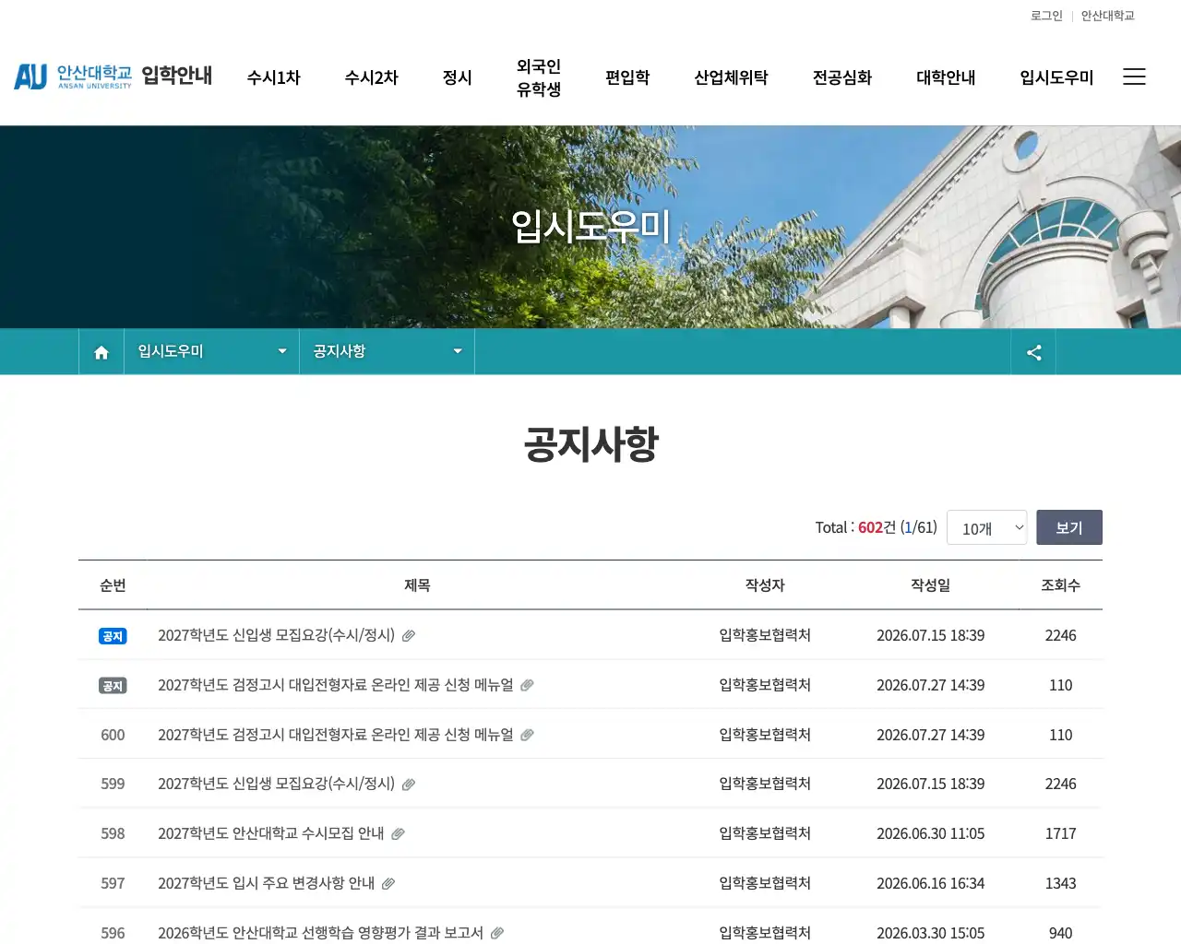Open the 산업체위탁 menu
Image resolution: width=1181 pixels, height=944 pixels.
point(731,77)
